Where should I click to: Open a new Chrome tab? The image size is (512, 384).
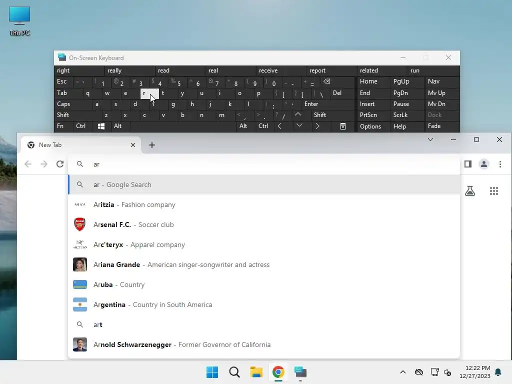pos(152,145)
